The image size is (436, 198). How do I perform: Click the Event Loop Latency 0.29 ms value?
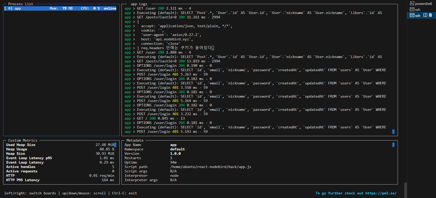107,163
